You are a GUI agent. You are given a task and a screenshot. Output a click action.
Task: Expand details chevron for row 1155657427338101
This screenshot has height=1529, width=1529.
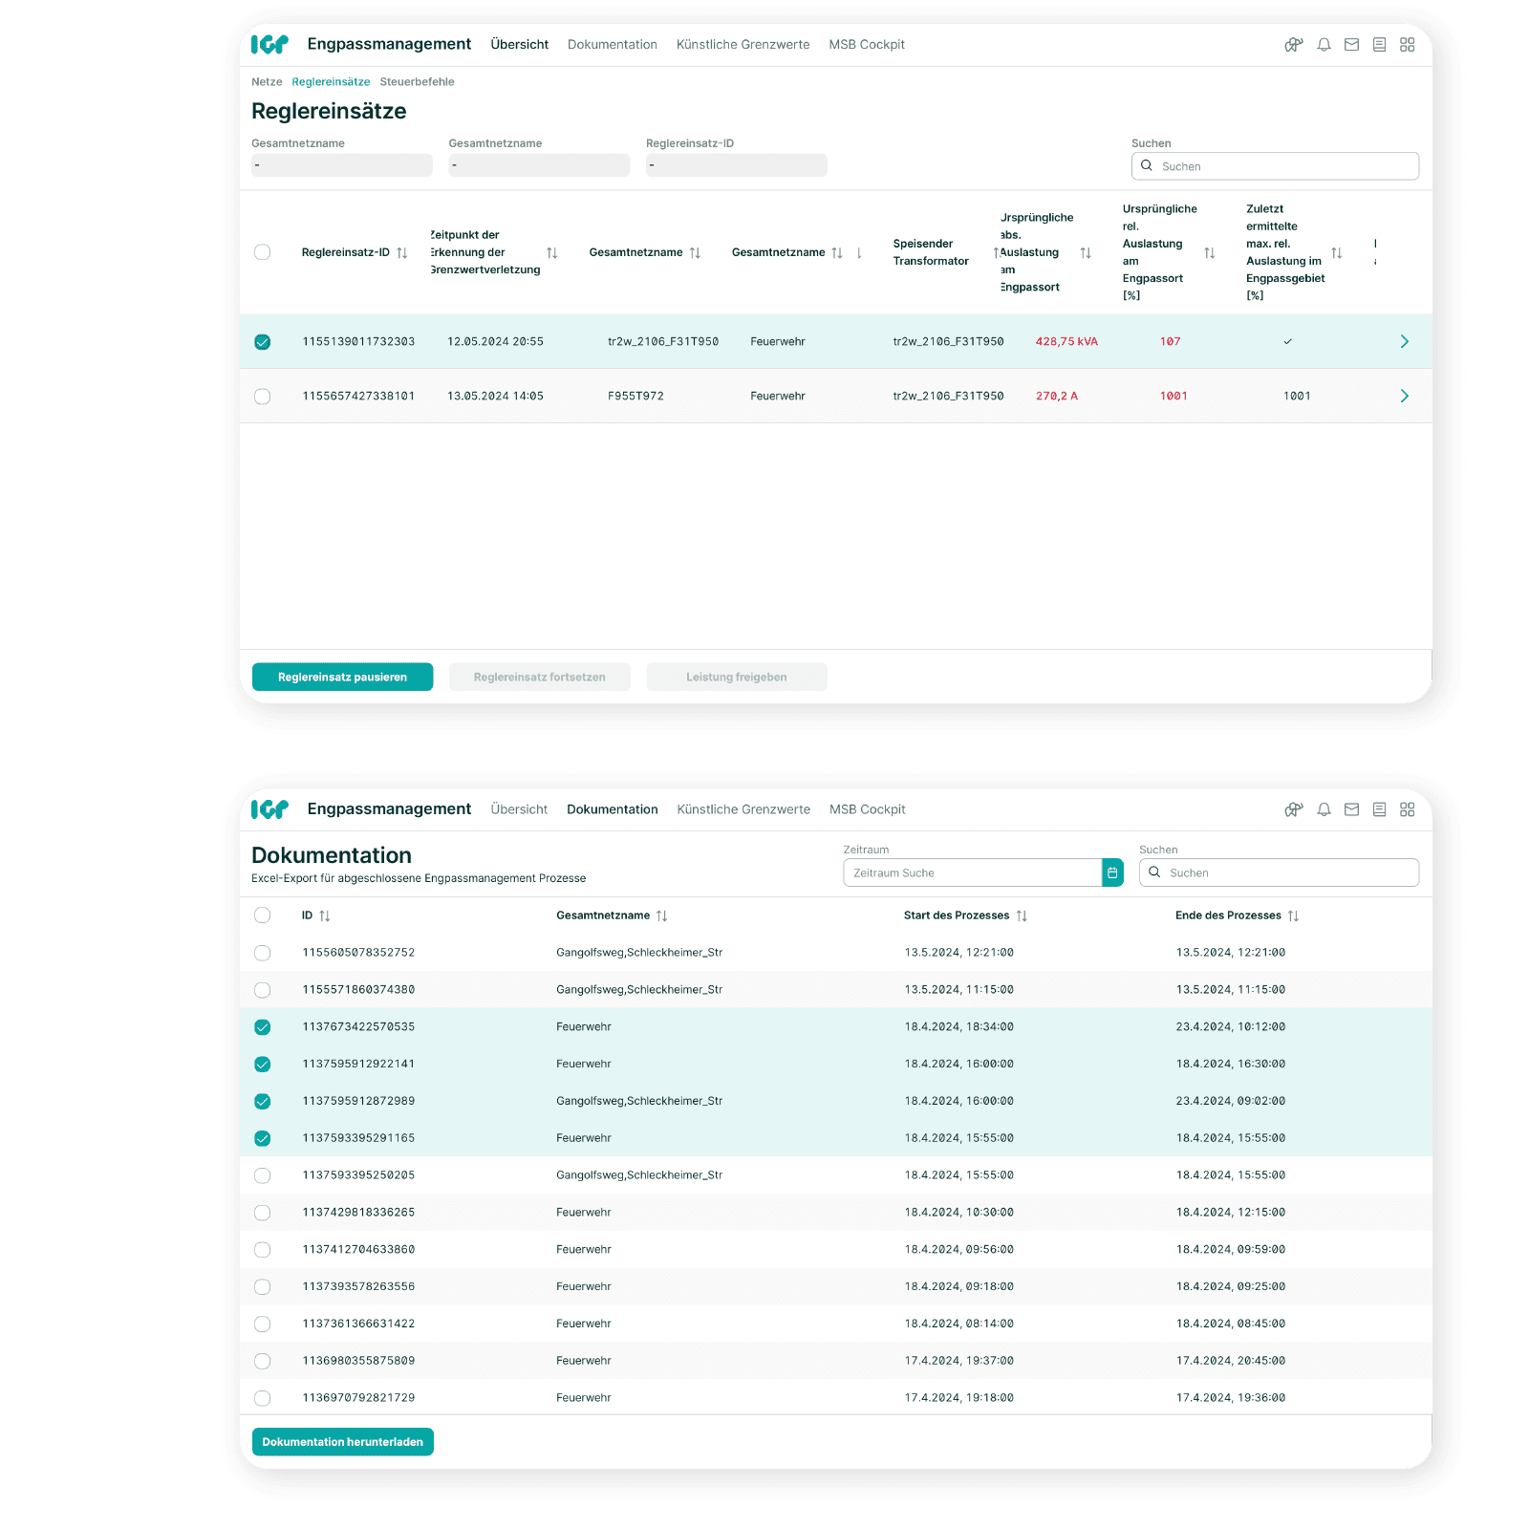(x=1404, y=396)
